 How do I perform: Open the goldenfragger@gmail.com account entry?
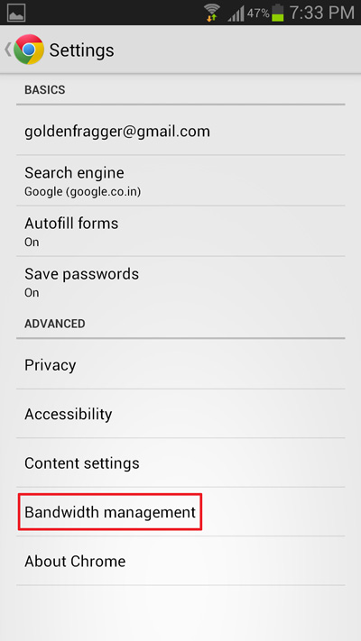point(180,131)
